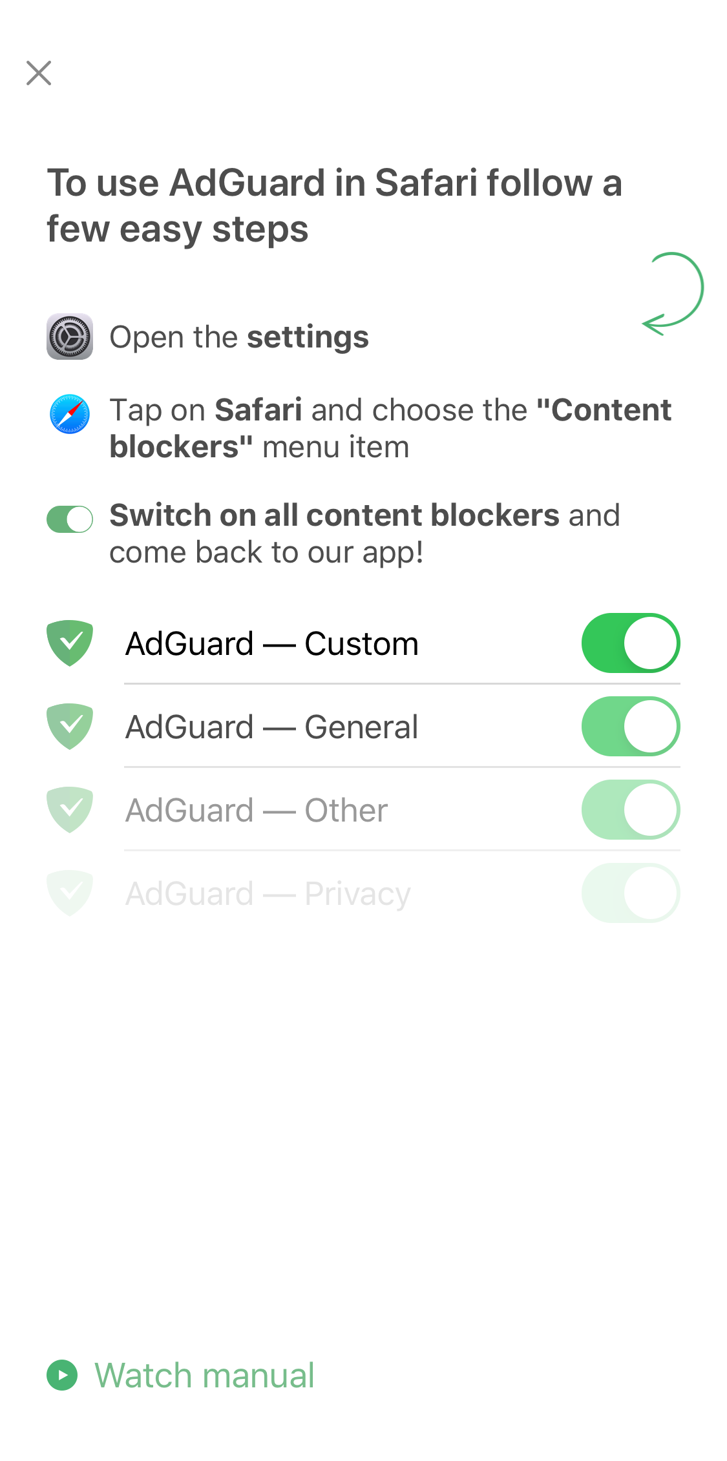Screen dimensions: 727x1461
Task: Toggle the AdGuard — Custom switch
Action: coord(631,643)
